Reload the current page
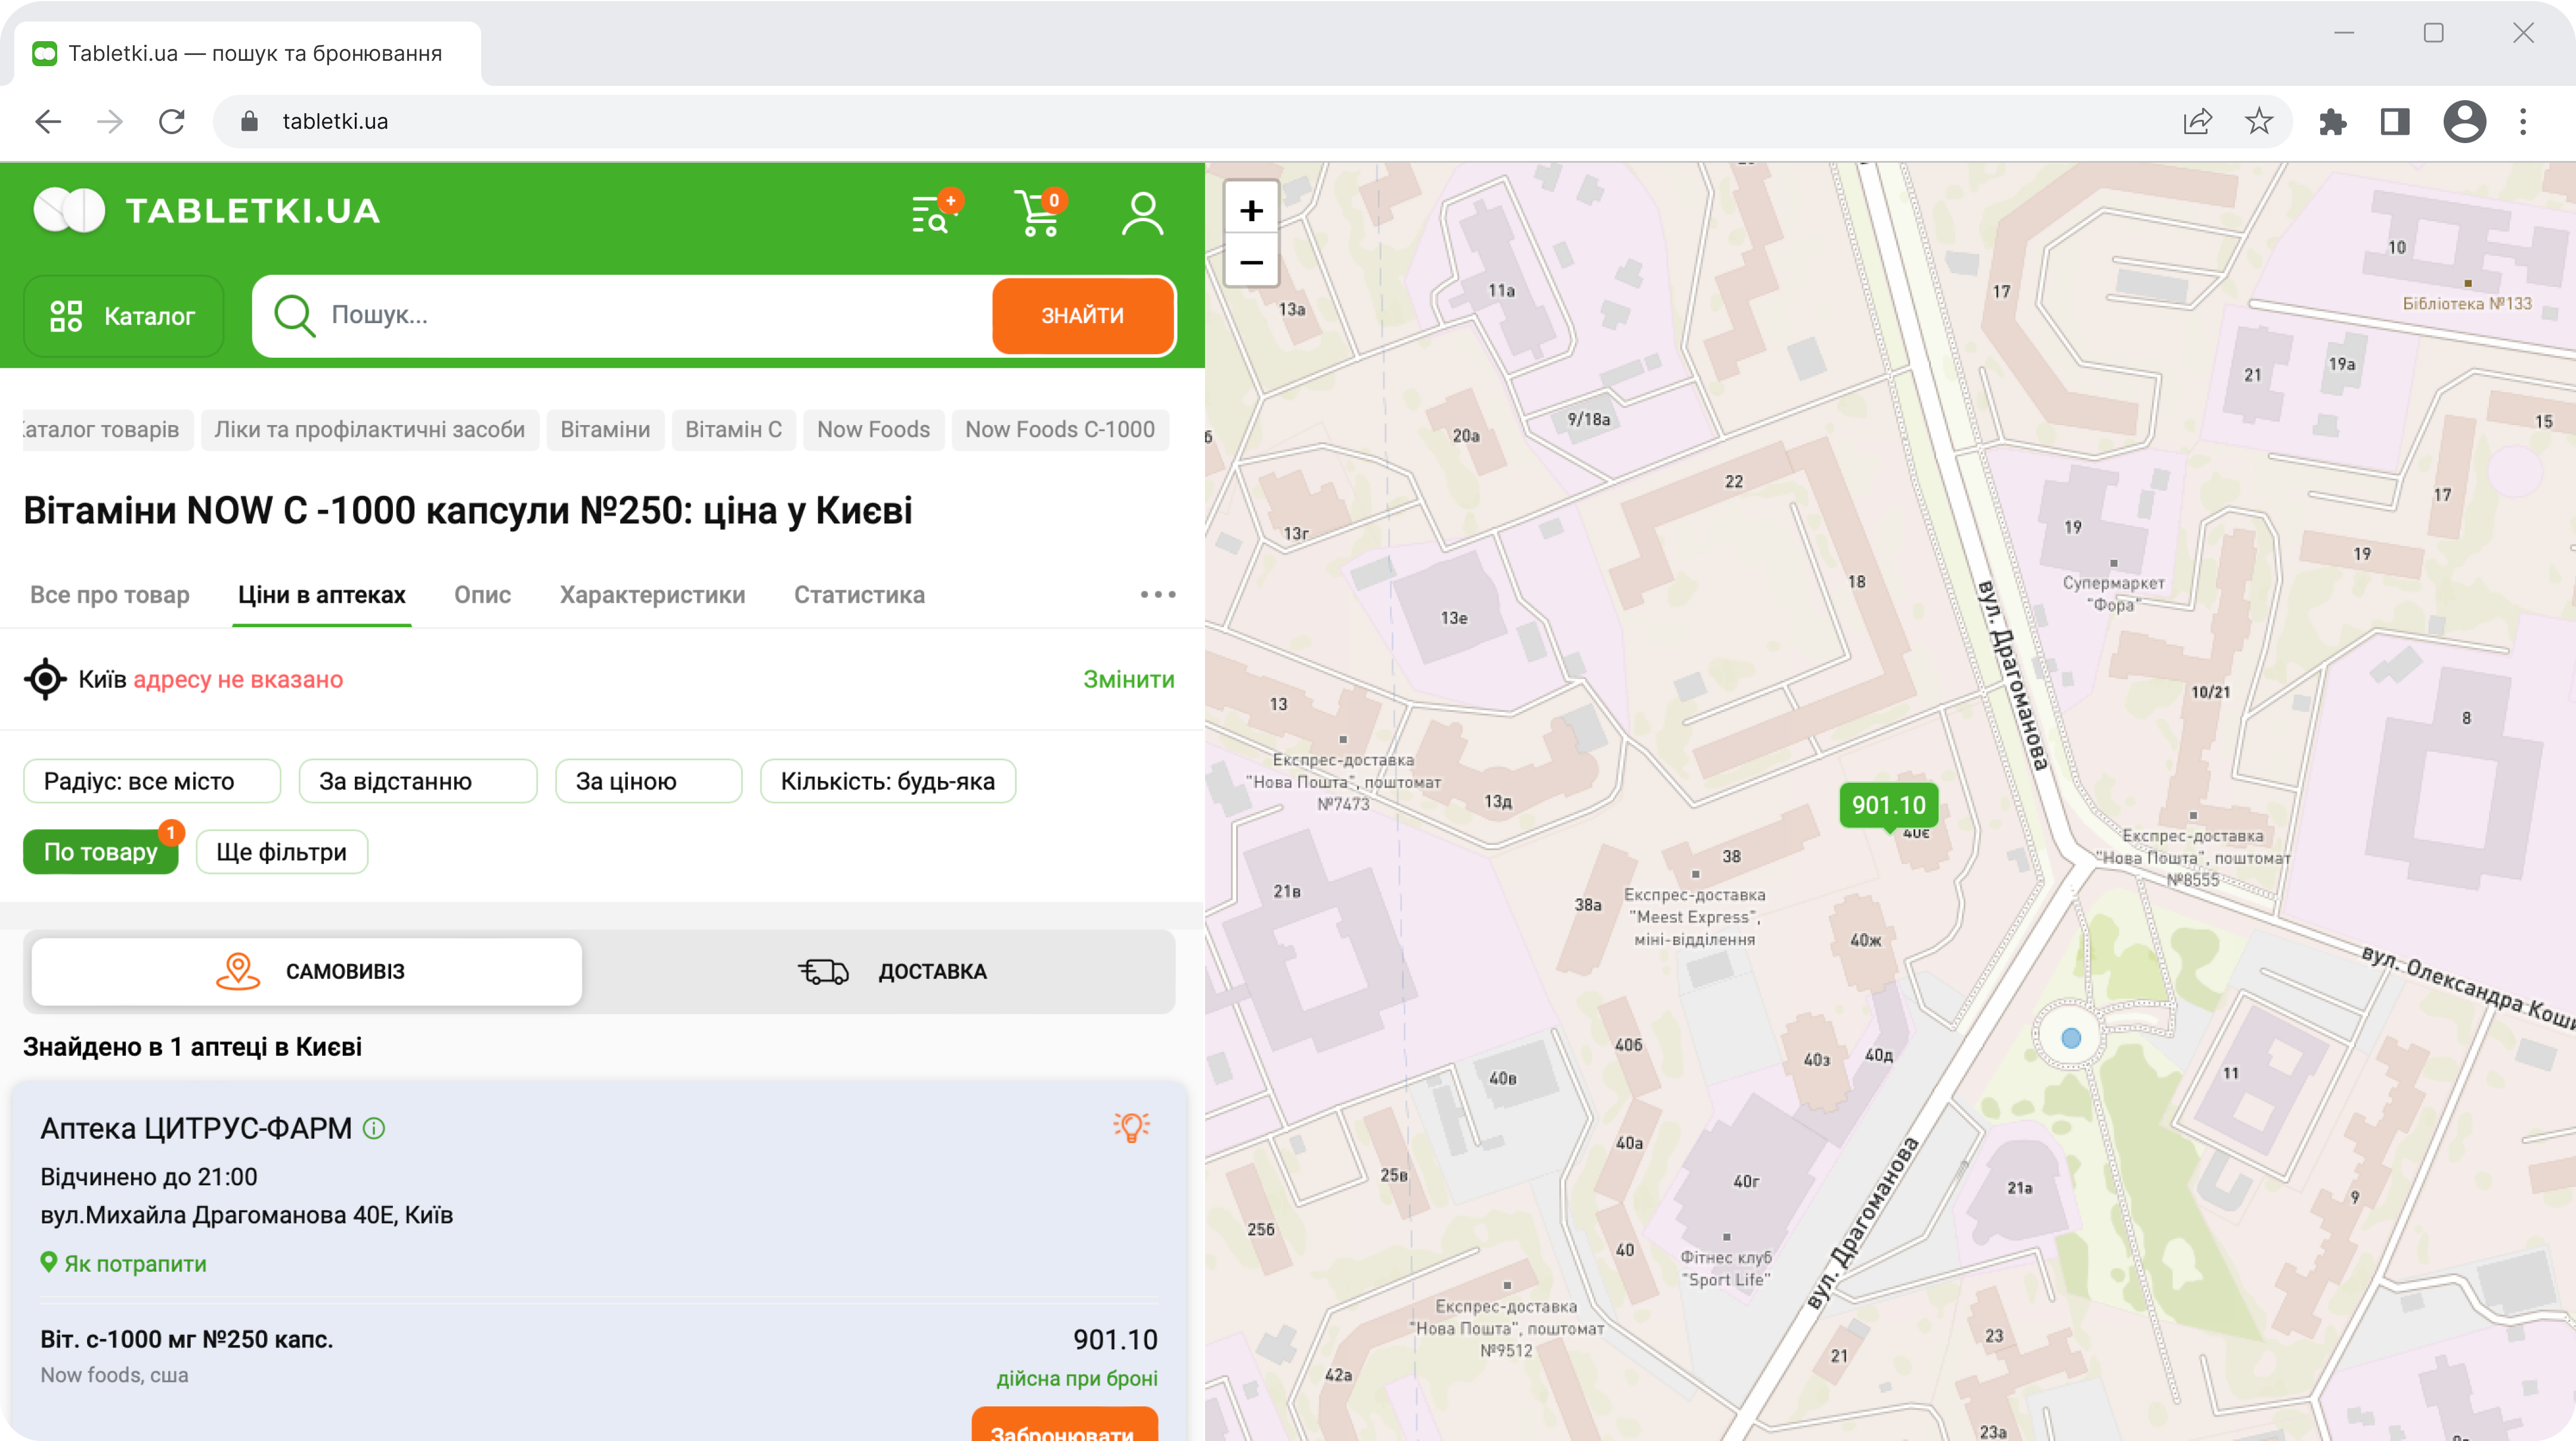The height and width of the screenshot is (1441, 2576). 172,121
